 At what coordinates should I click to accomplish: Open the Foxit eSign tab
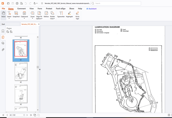(61, 9)
